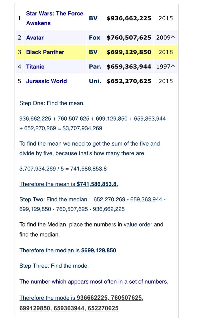Select the $936,662,225 gross figure

tap(129, 18)
